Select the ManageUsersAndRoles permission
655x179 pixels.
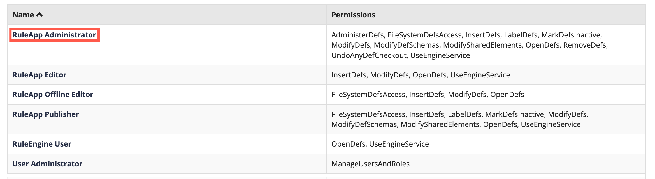370,164
